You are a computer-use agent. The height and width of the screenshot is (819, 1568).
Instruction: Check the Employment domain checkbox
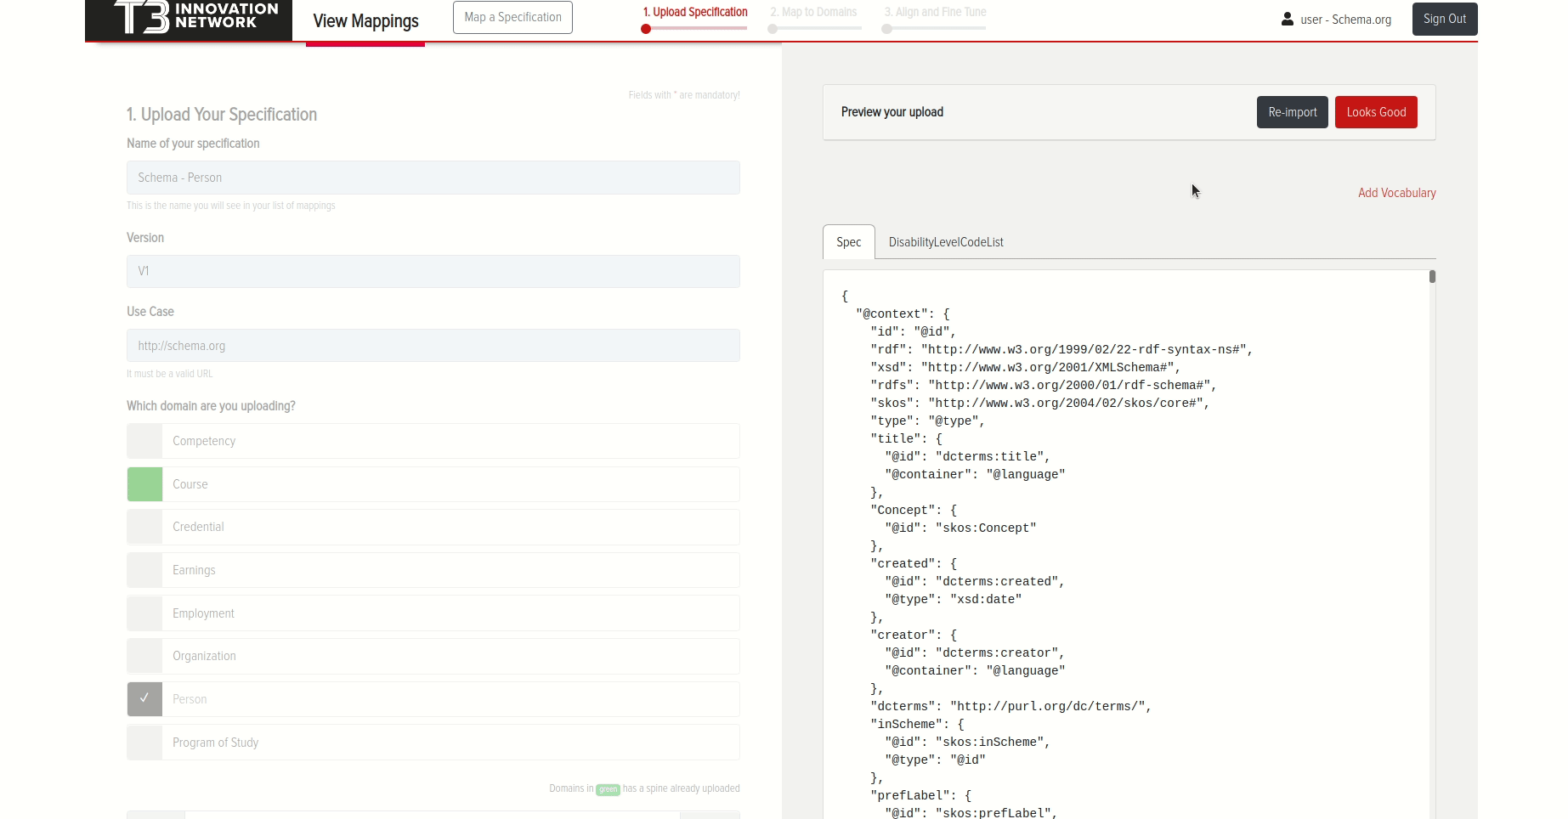click(x=144, y=613)
